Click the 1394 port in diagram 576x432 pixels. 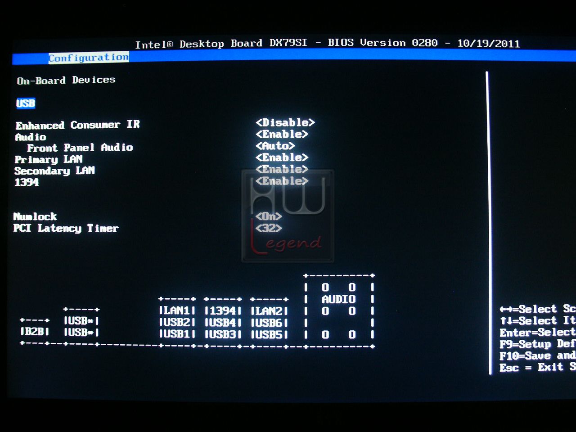coord(223,310)
